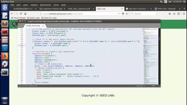Go to Firefox home page

25,14
